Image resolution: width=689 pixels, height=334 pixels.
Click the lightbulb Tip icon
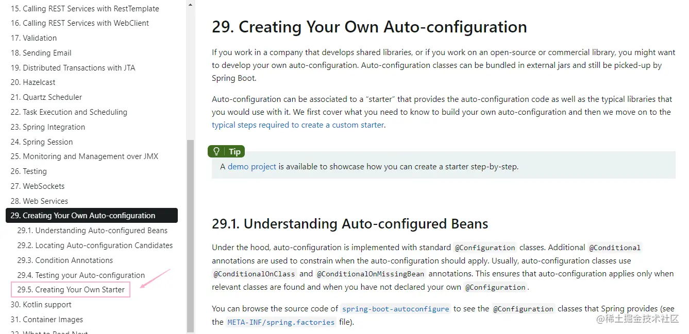[217, 151]
